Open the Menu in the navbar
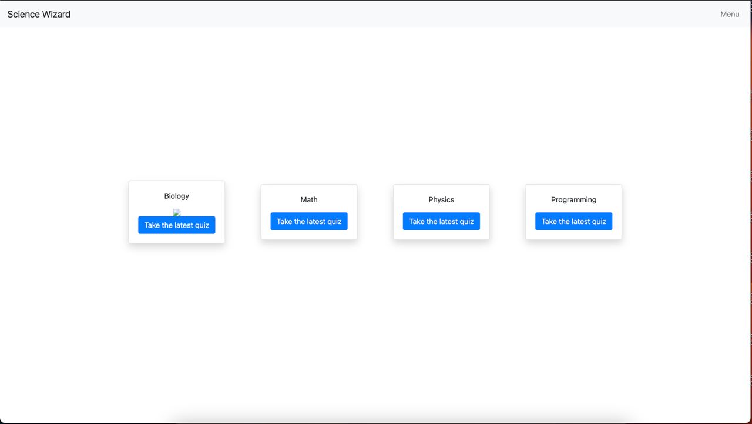Image resolution: width=752 pixels, height=424 pixels. point(730,14)
